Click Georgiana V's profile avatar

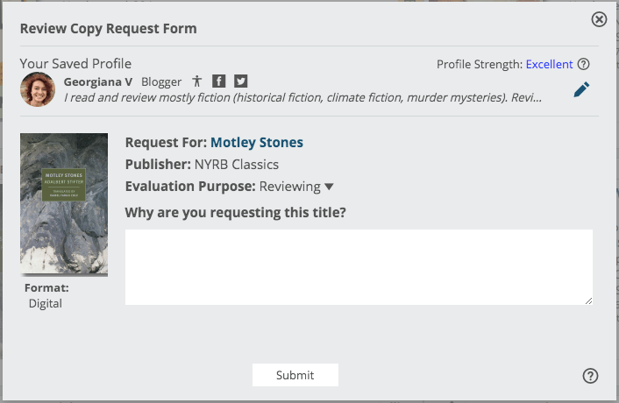pos(38,88)
